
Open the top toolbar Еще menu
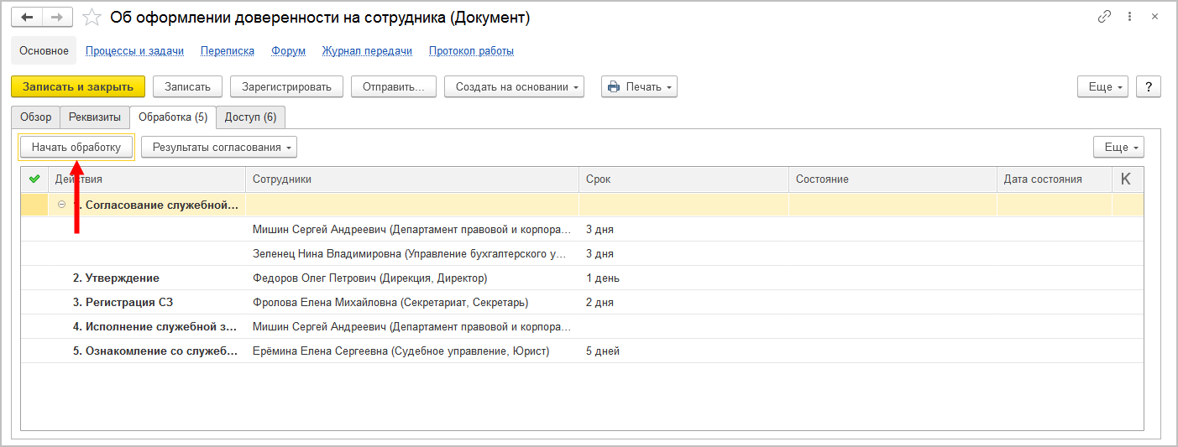tap(1102, 86)
